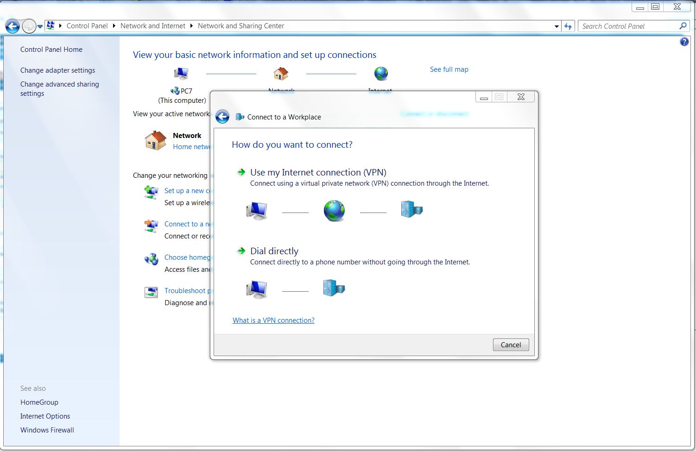Expand the arrow after Network and Internet breadcrumb
Screen dimensions: 696x451
coord(191,26)
